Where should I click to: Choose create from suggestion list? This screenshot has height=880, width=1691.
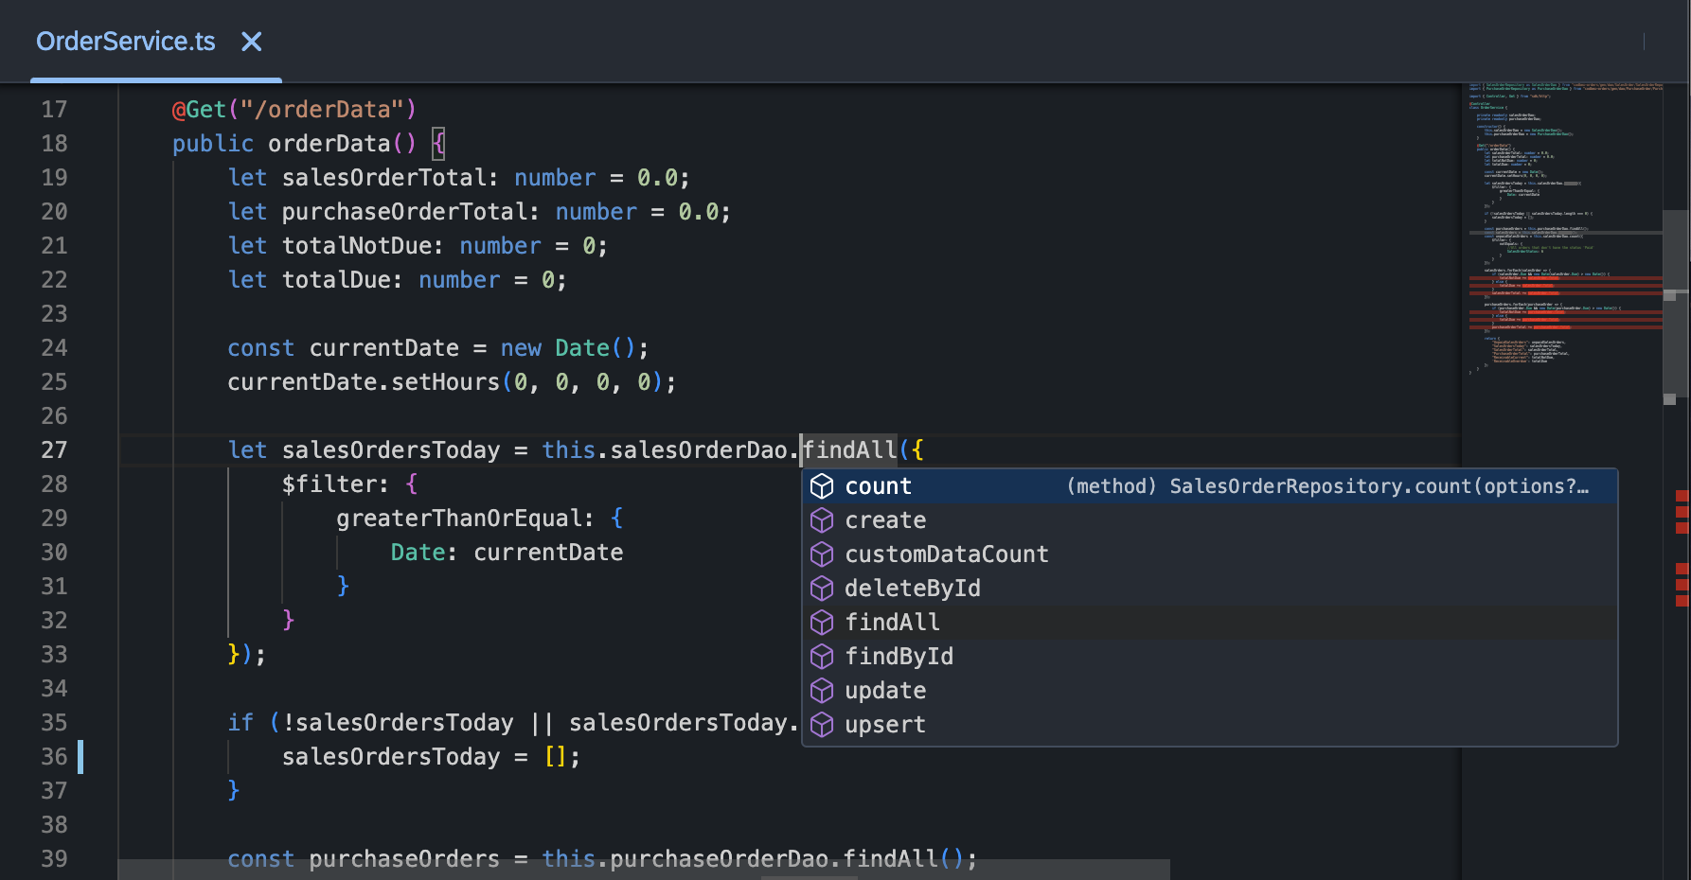1210,520
